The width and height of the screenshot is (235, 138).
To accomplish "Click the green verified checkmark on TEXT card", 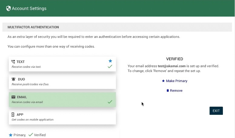I will (x=110, y=66).
